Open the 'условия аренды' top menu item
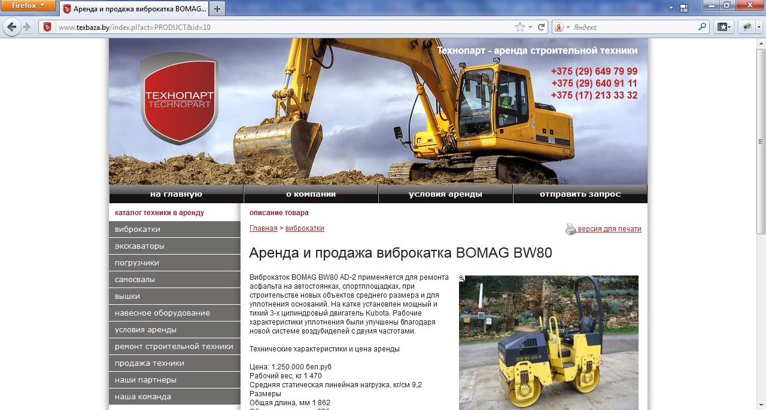This screenshot has height=410, width=766. 445,194
